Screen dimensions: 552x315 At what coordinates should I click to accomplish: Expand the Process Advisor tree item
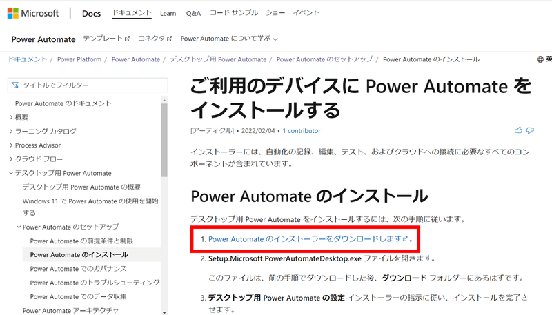pyautogui.click(x=35, y=145)
